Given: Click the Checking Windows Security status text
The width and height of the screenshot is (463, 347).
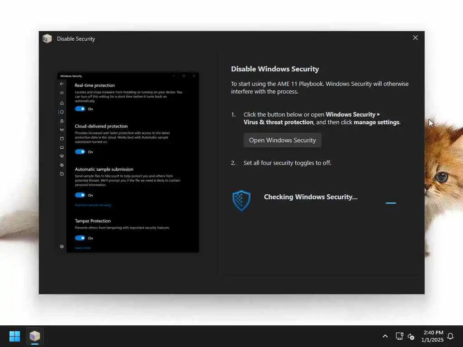Looking at the screenshot, I should coord(311,197).
